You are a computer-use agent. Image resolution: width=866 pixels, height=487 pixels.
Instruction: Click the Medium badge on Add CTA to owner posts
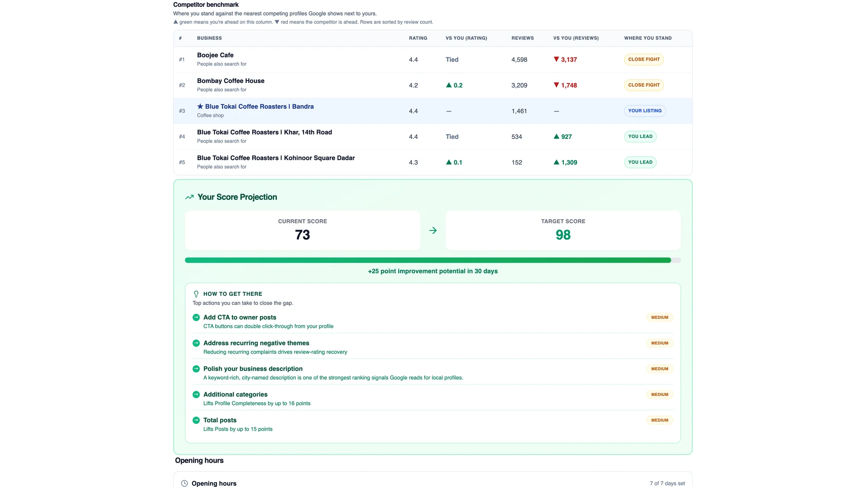pos(659,317)
